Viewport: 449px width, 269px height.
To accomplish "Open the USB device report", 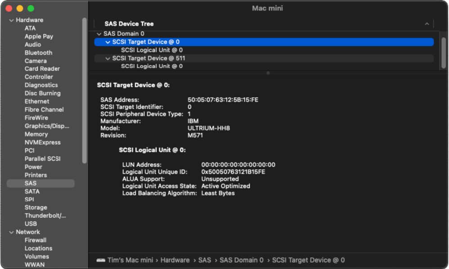I will [x=31, y=224].
